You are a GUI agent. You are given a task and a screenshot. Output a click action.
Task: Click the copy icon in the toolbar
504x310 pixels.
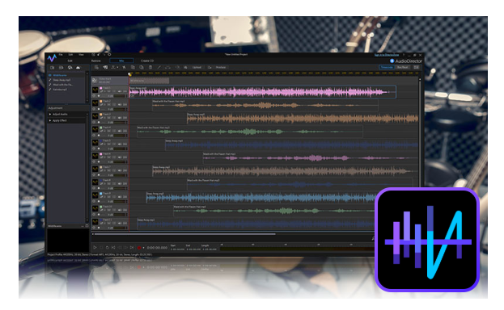[x=133, y=67]
